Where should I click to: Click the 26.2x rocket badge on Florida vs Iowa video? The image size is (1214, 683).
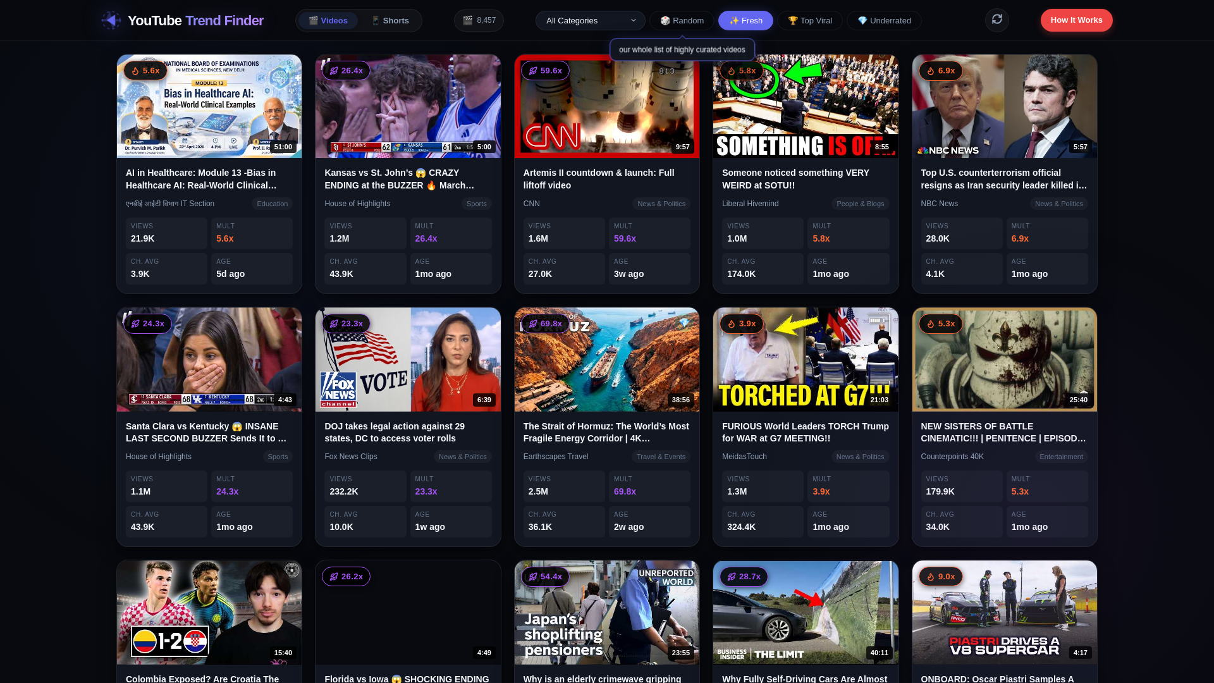pyautogui.click(x=346, y=577)
